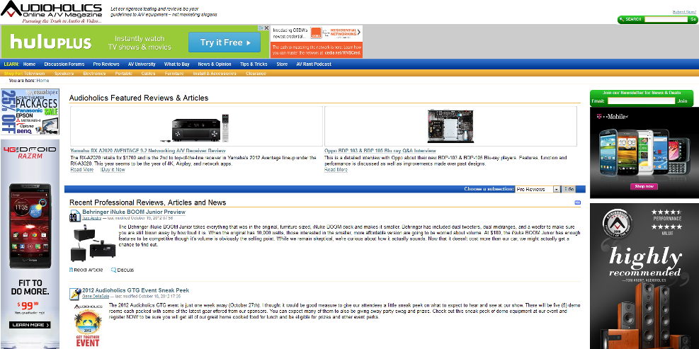
Task: Click the Behringer article category icon
Action: pyautogui.click(x=74, y=216)
